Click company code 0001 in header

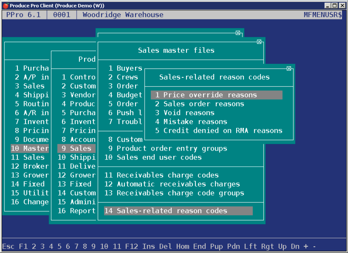tap(62, 15)
